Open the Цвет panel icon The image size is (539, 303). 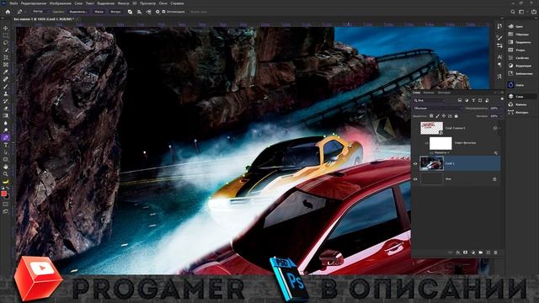(511, 26)
